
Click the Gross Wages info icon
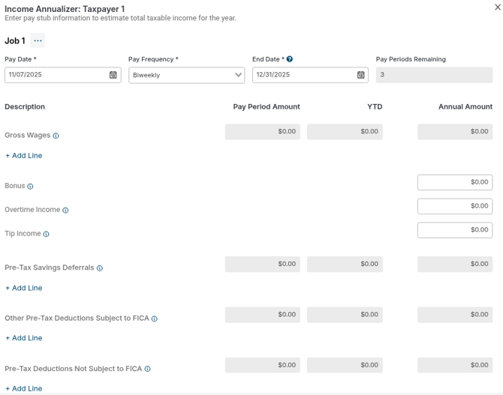tap(56, 136)
